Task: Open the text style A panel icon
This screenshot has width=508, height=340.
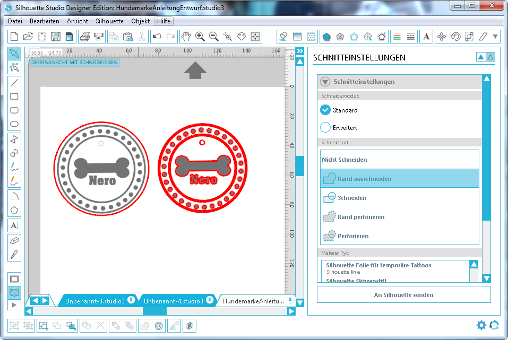Action: coord(426,37)
